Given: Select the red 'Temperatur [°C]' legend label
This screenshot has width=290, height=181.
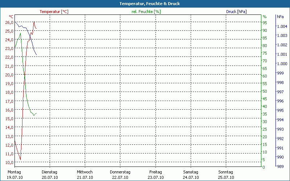Looking at the screenshot, I should pos(54,12).
